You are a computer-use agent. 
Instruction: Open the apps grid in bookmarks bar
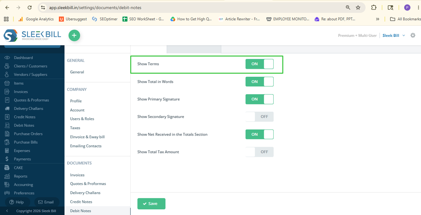(x=7, y=19)
